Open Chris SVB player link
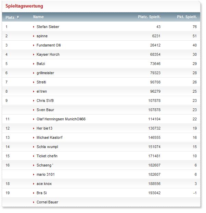Viewport: 206px width, 213px height. click(x=45, y=101)
